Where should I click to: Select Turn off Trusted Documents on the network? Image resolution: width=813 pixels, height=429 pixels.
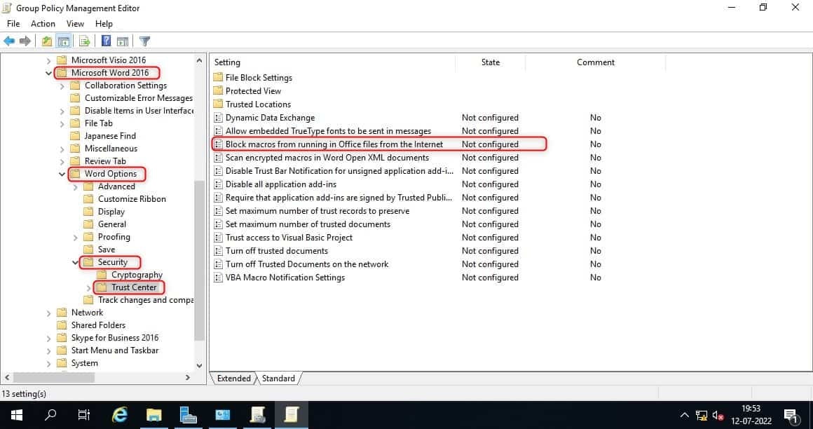307,264
